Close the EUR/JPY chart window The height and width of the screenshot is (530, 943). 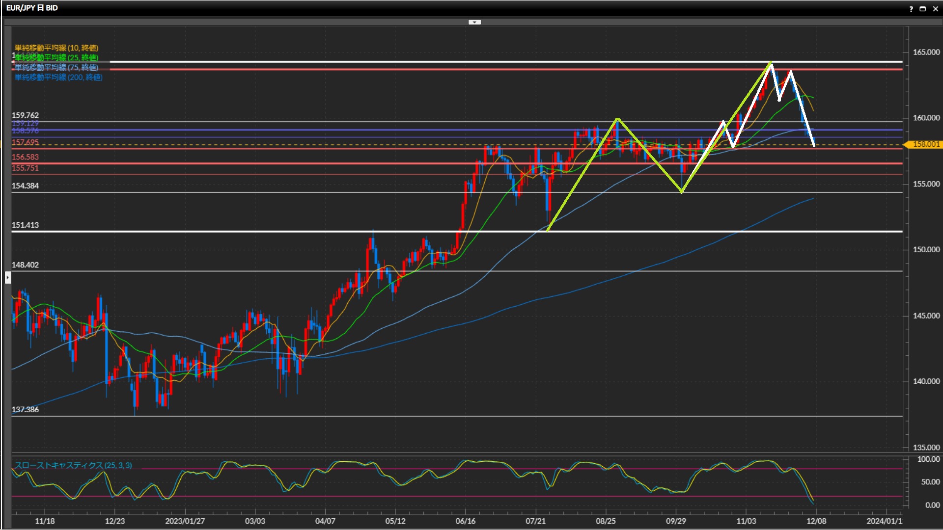coord(935,9)
